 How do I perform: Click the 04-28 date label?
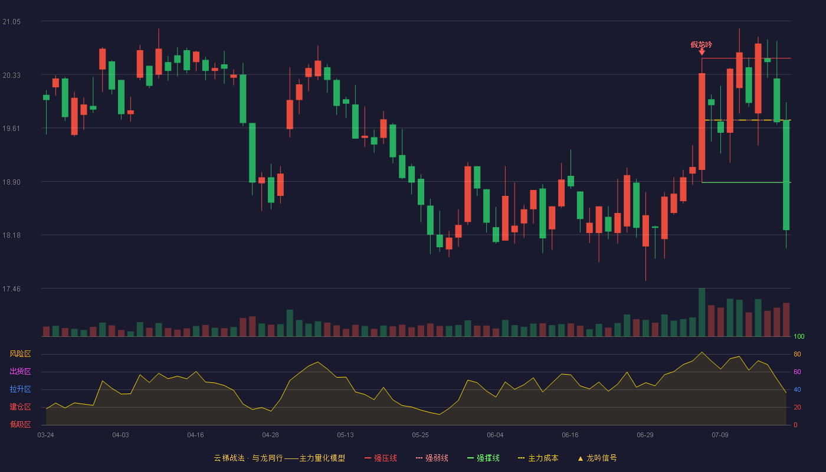(270, 435)
